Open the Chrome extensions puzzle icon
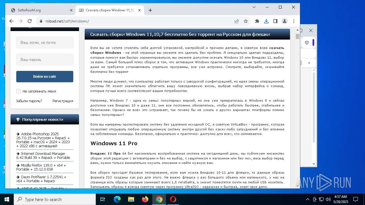Screen dimensions: 365x205 click(x=257, y=21)
